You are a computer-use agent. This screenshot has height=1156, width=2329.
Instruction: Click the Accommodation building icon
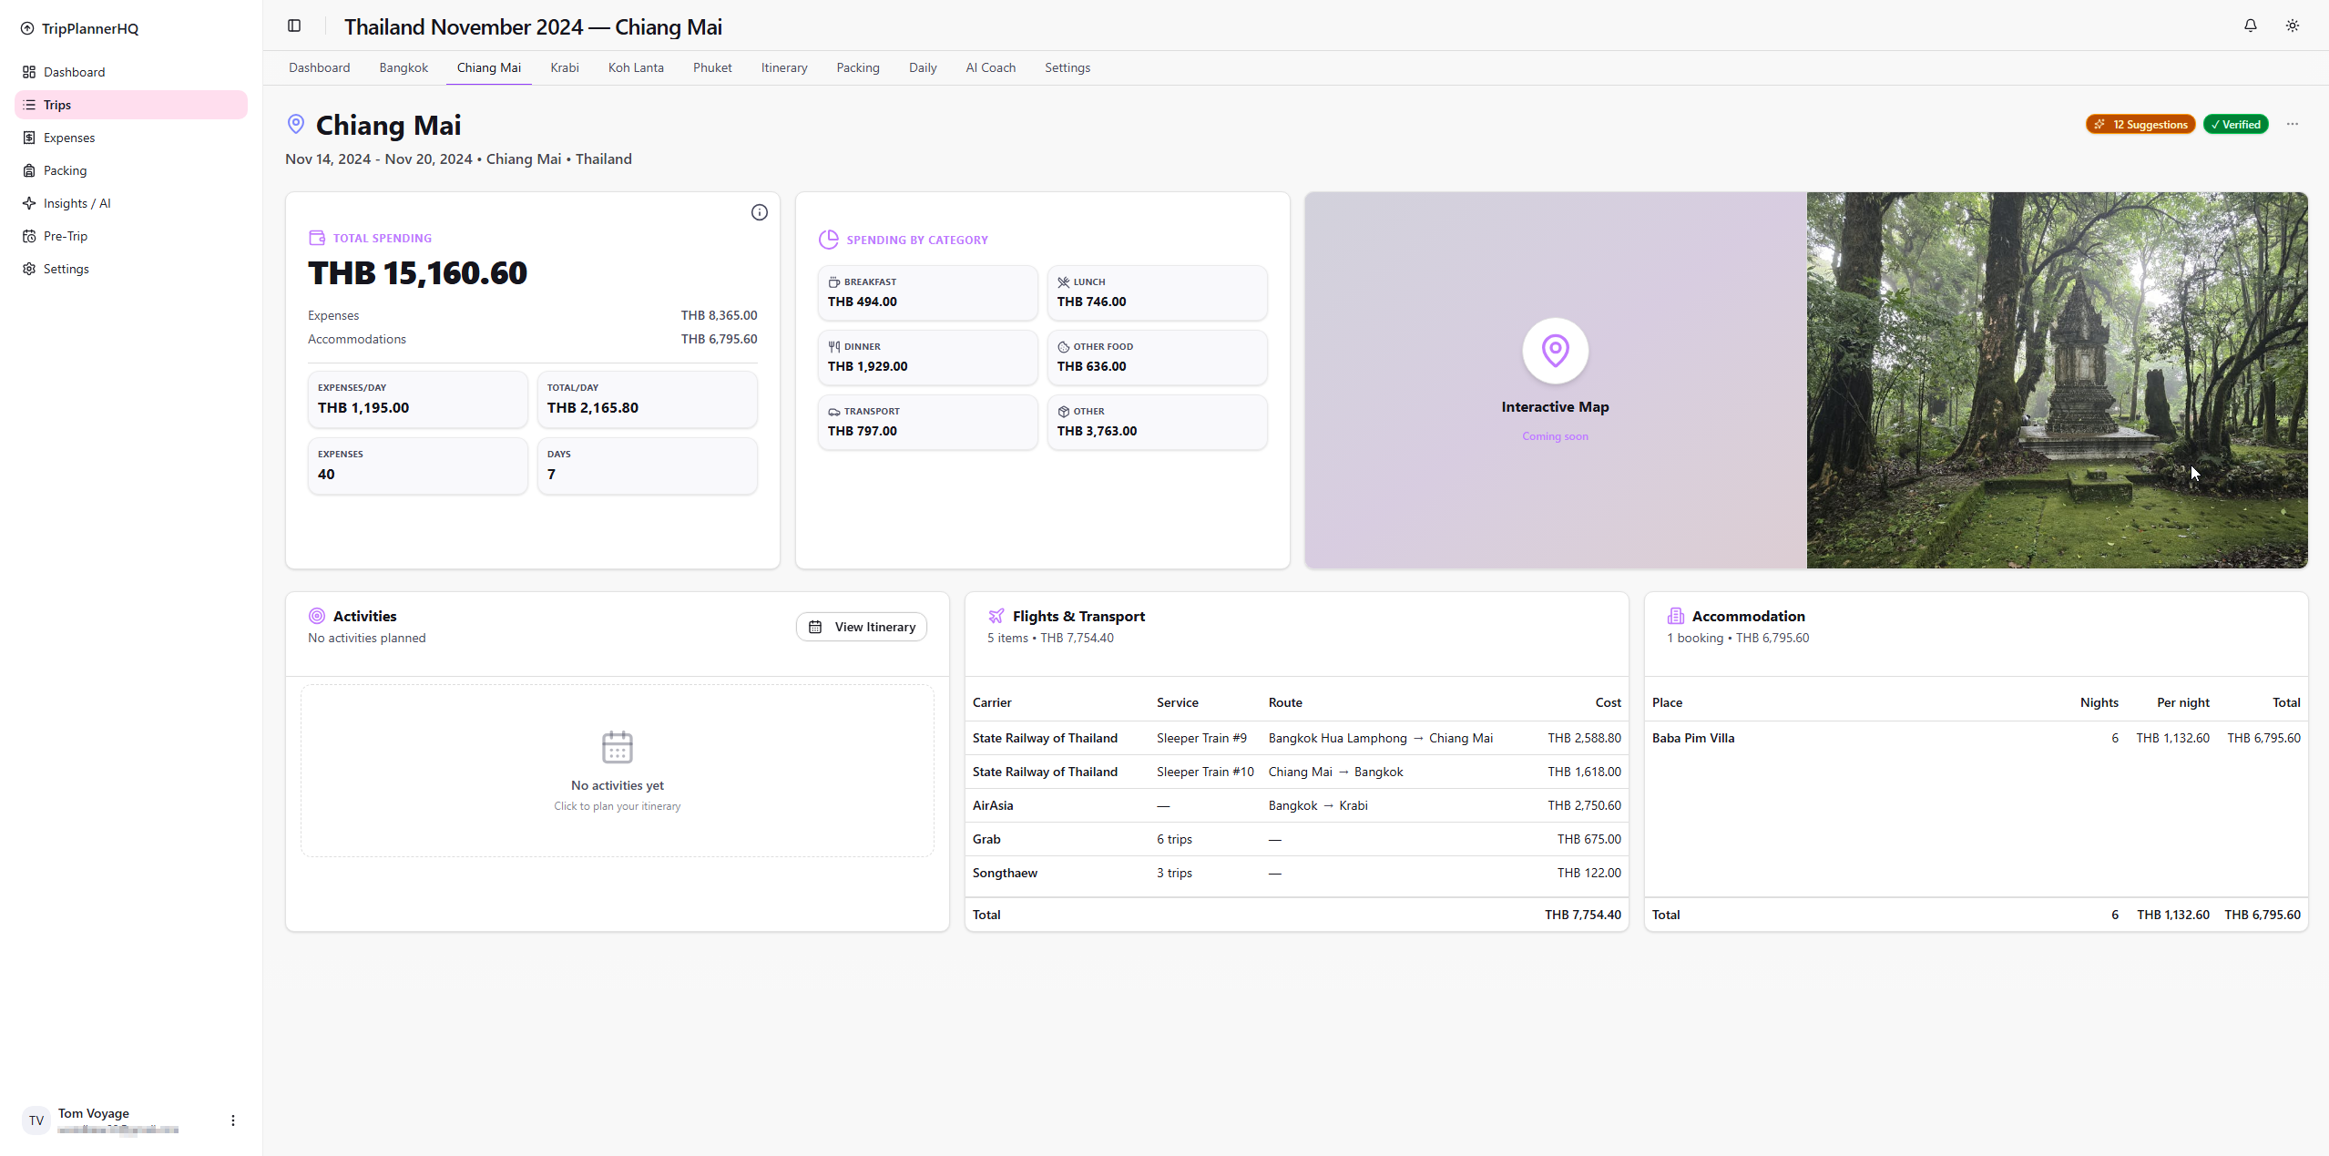1676,615
